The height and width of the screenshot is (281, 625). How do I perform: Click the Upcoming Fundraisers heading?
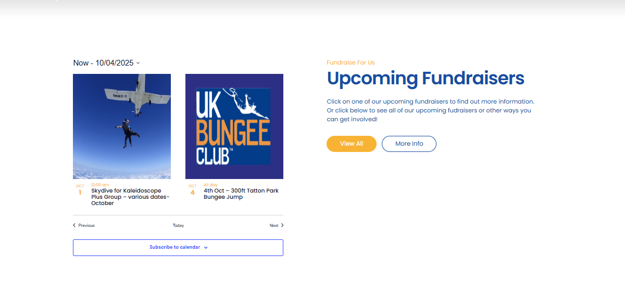425,79
